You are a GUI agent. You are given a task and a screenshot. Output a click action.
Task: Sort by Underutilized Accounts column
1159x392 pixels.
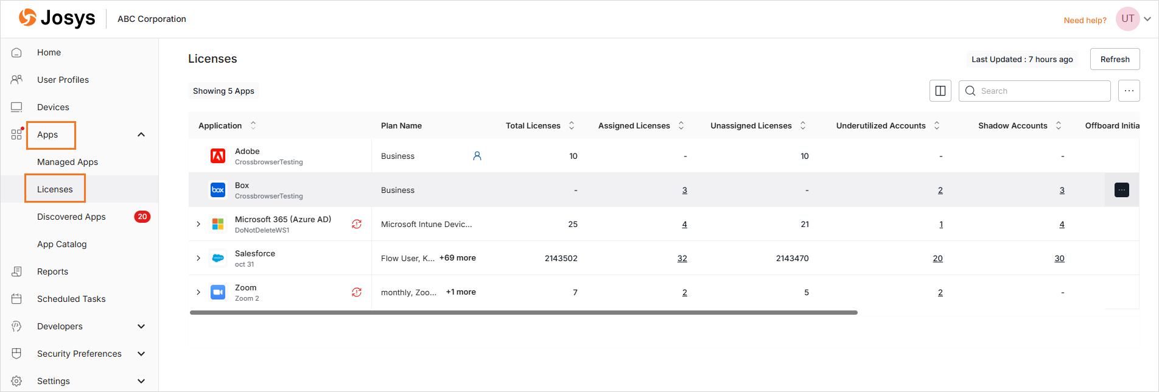937,125
